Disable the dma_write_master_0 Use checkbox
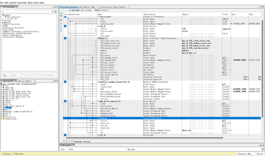 pyautogui.click(x=65, y=101)
